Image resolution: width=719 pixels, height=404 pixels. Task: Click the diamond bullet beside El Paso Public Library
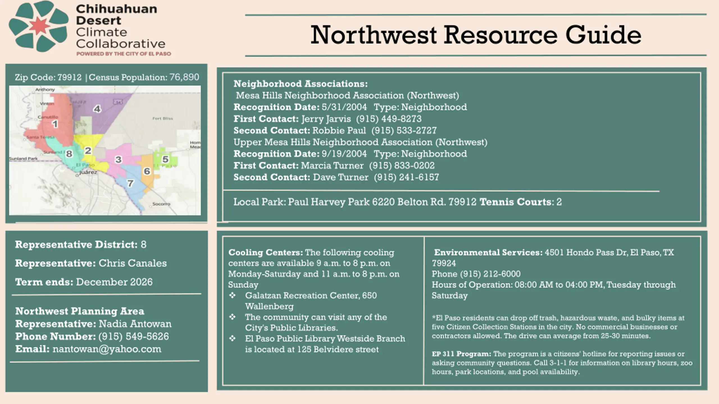coord(232,338)
